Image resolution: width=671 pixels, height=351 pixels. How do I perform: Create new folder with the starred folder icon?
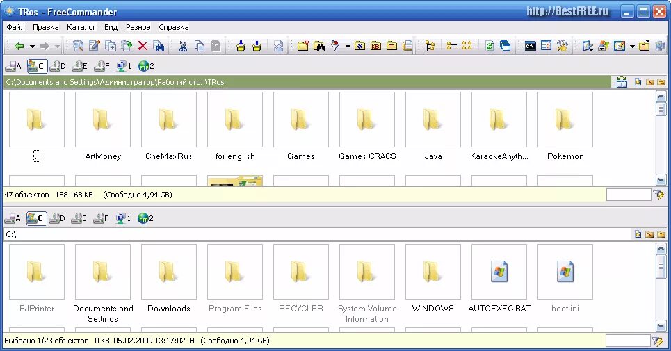[x=303, y=46]
